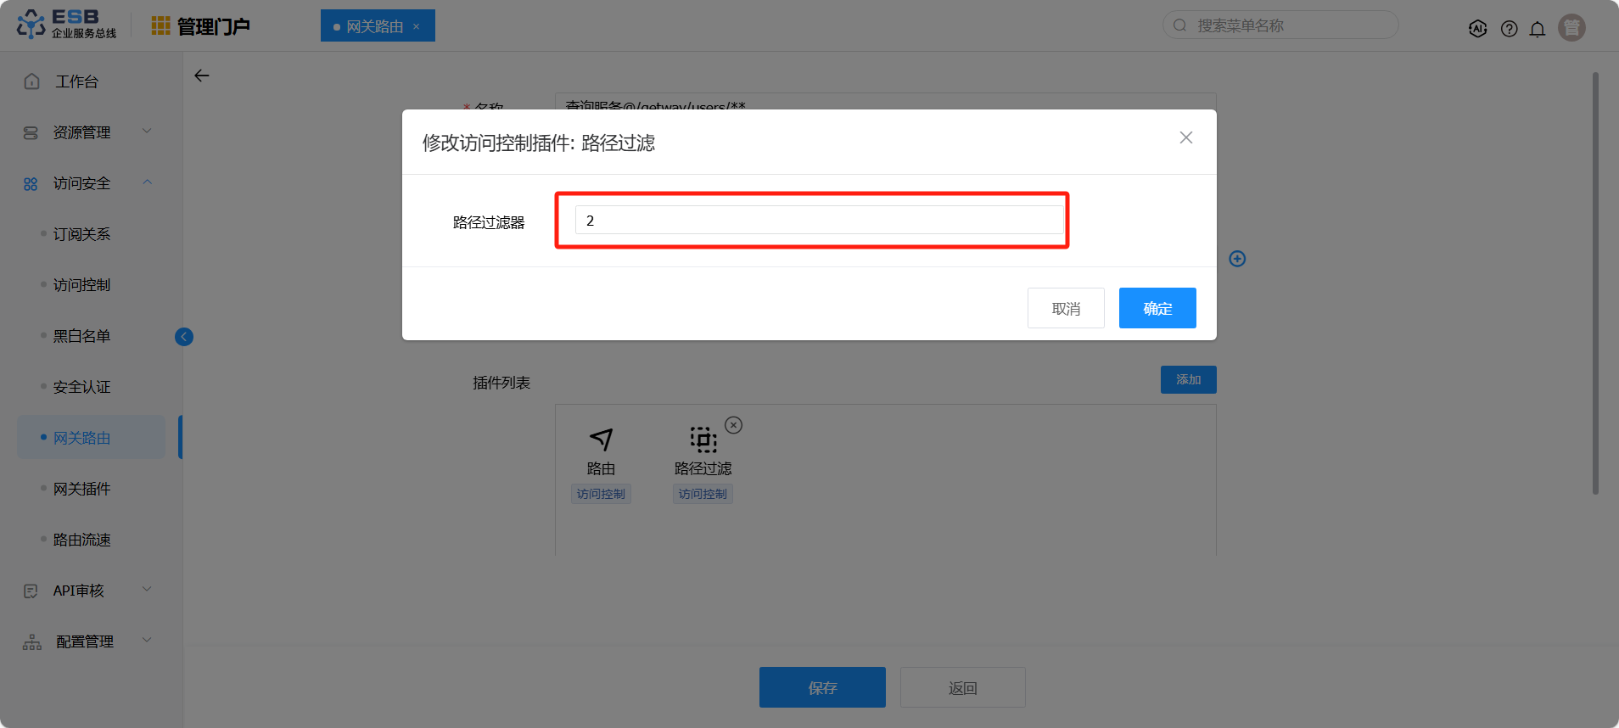Select the 路径过滤 plugin icon
The height and width of the screenshot is (728, 1619).
tap(703, 440)
